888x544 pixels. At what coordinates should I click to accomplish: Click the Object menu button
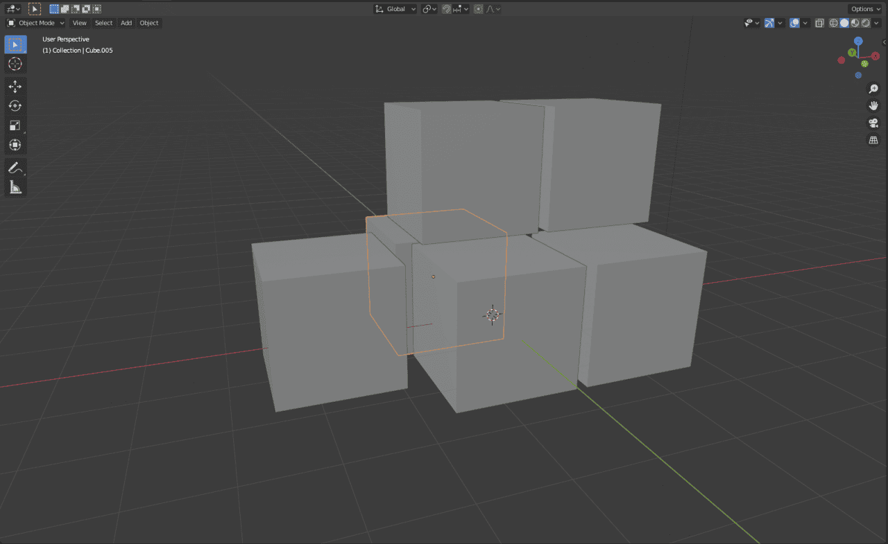[149, 23]
